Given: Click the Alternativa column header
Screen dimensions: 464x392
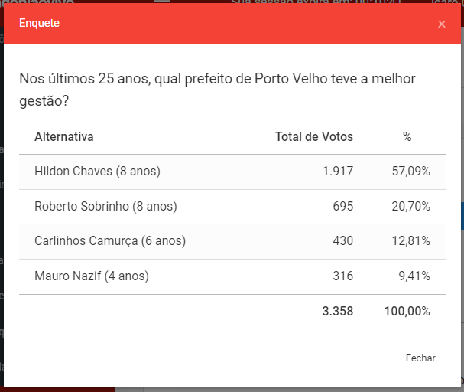Looking at the screenshot, I should coord(64,137).
